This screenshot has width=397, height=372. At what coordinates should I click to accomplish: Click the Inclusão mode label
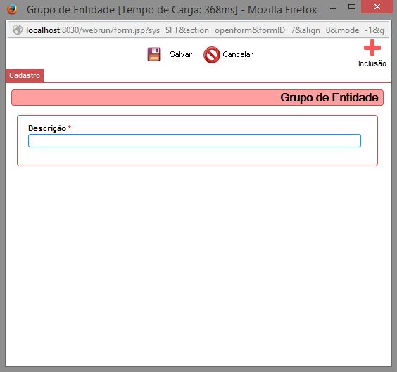point(372,63)
